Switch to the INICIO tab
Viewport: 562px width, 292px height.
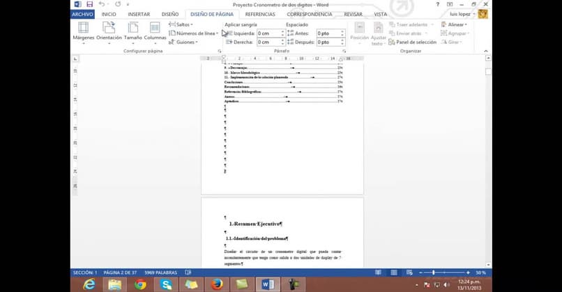109,15
